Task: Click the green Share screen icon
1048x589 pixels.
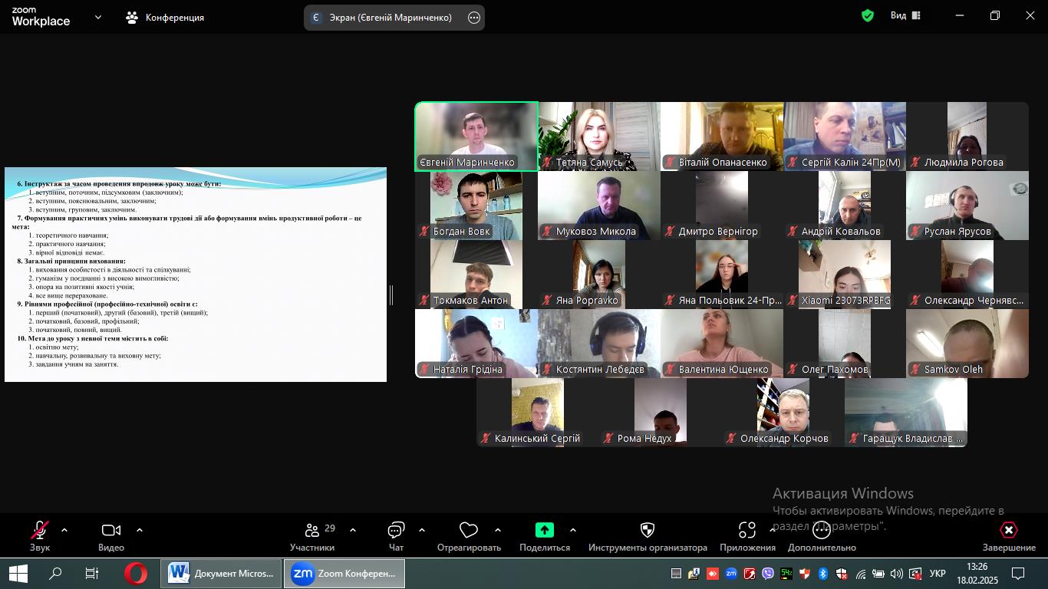Action: [x=544, y=530]
